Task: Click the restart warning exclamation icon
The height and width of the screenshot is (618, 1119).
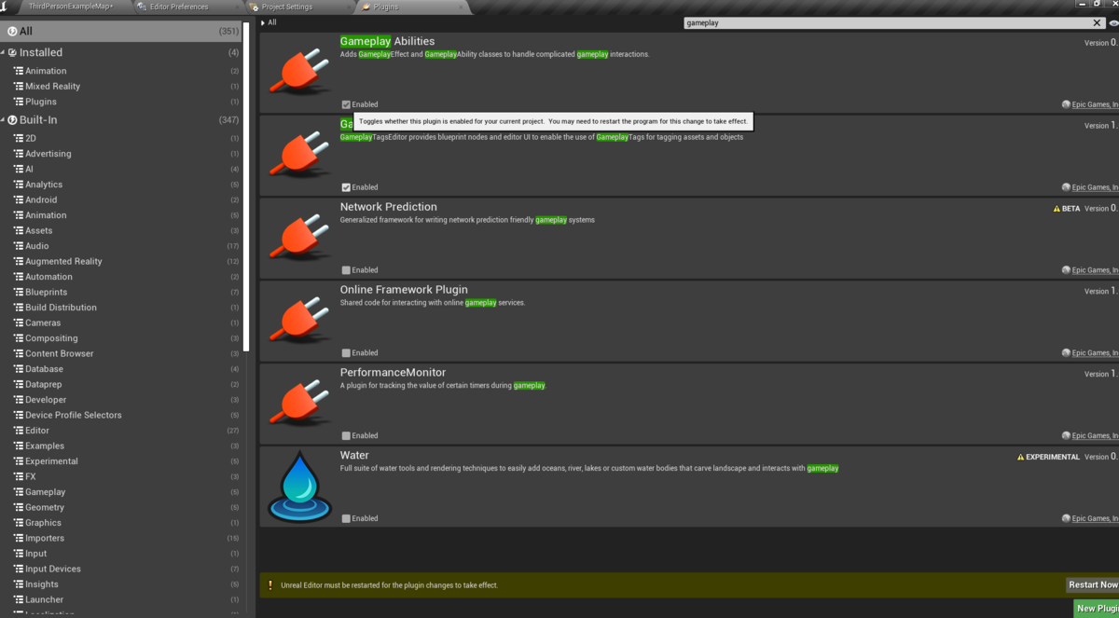Action: [270, 585]
